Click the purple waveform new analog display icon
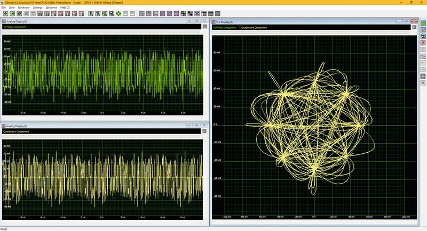Viewport: 427px width, 231px height. point(142,13)
